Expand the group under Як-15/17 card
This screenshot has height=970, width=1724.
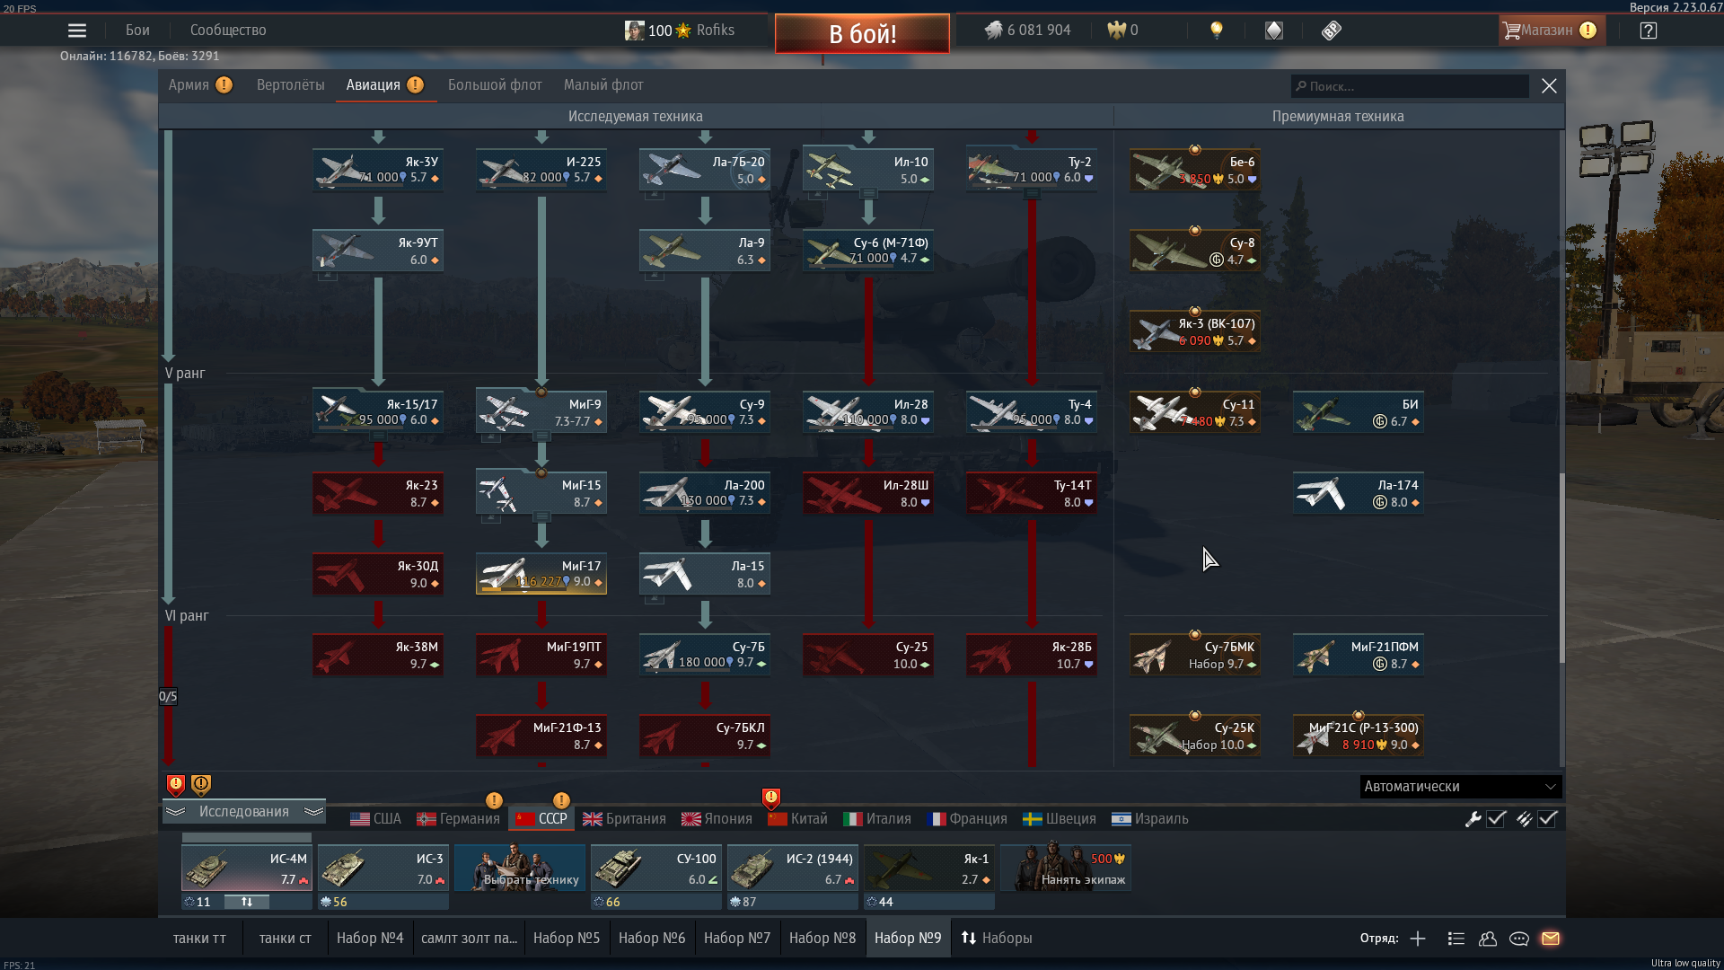coord(378,436)
